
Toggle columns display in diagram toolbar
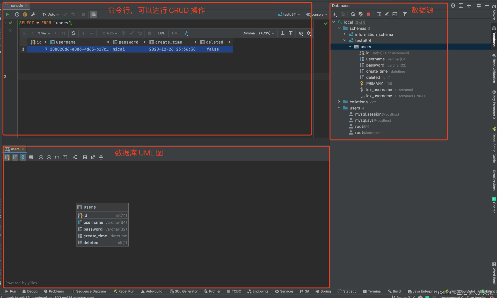coord(15,157)
